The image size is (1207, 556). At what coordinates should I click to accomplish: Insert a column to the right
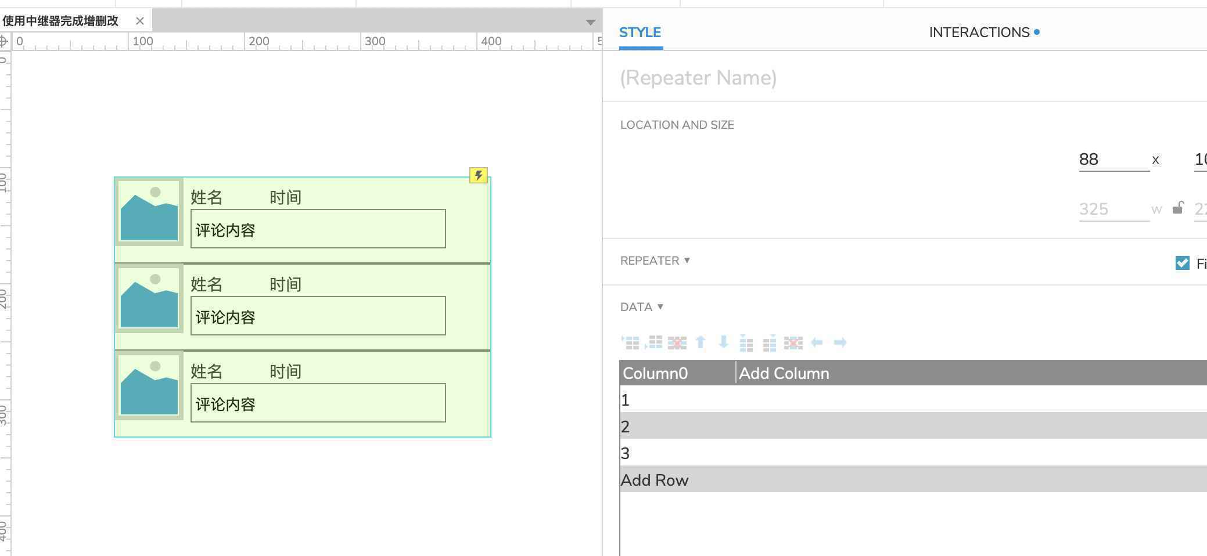click(770, 343)
